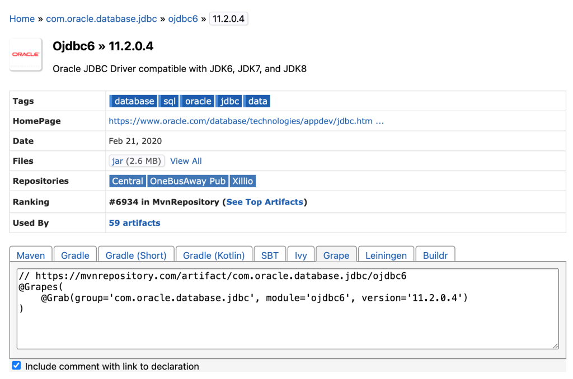Switch to the SBT tab
The image size is (573, 379).
click(x=270, y=254)
